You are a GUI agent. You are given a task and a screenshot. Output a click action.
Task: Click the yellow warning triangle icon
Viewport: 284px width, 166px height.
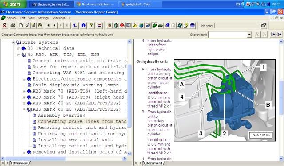point(135,26)
